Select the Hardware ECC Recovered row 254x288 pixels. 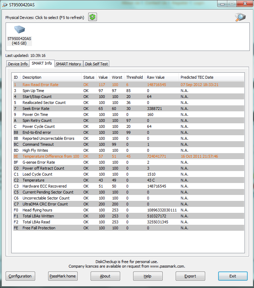(129, 186)
